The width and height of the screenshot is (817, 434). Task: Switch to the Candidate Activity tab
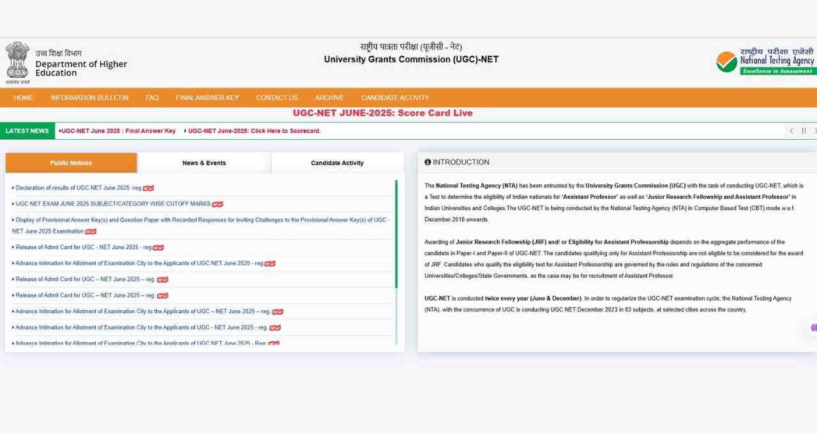[337, 163]
